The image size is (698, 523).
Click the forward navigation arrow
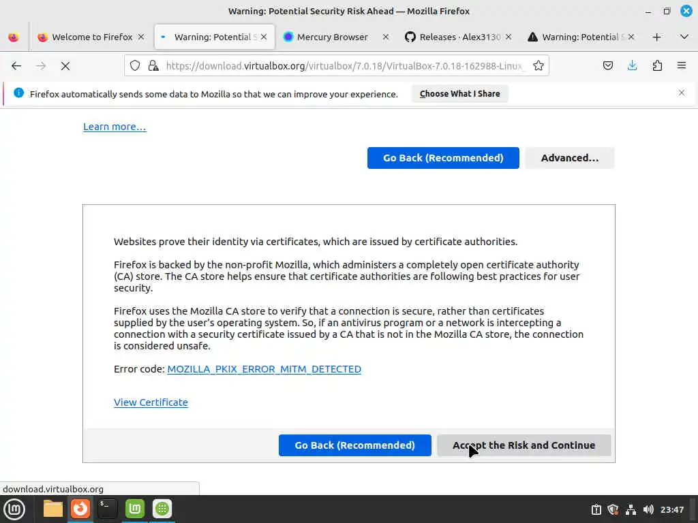[x=41, y=66]
